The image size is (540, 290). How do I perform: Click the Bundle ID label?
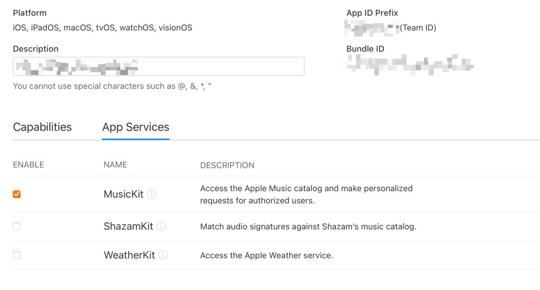tap(365, 49)
